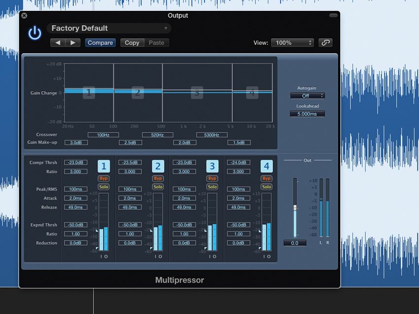Click band 3 compressor Ratio 3.000 field
The width and height of the screenshot is (419, 314).
coord(184,172)
